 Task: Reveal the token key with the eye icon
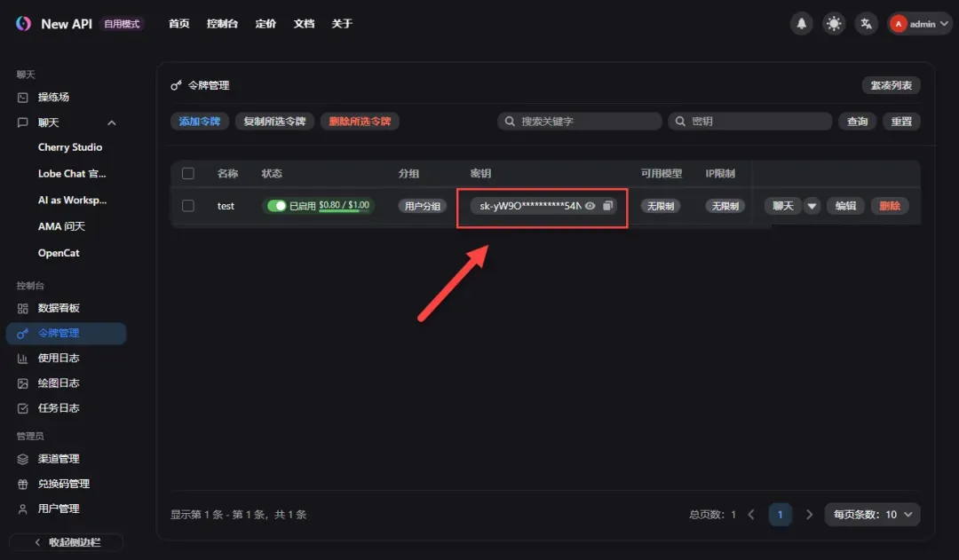click(590, 205)
